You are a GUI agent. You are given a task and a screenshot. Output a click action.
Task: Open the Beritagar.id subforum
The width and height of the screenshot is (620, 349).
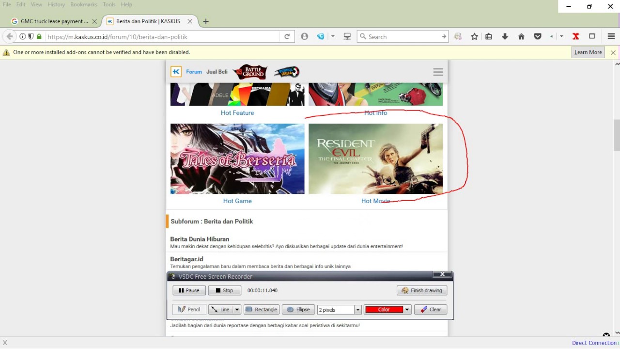(186, 259)
